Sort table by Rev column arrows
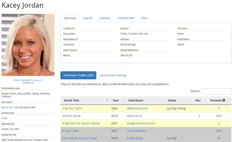Image resolution: width=232 pixels, height=142 pixels. 205,100
